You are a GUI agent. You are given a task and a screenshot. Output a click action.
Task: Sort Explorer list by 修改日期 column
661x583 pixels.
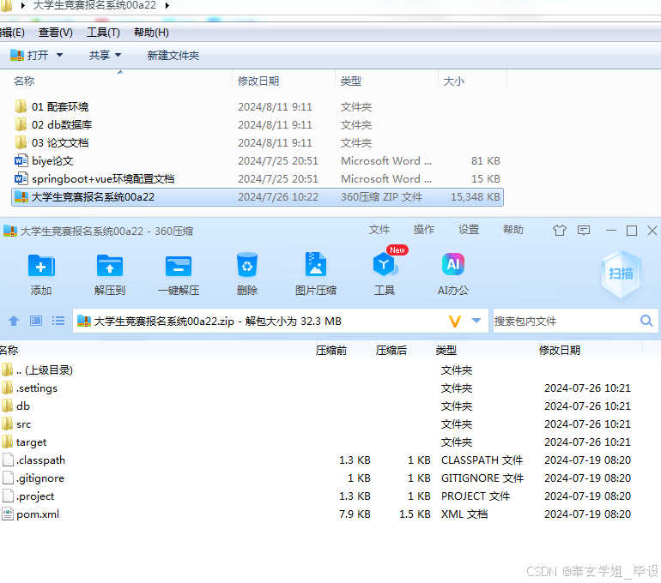tap(258, 81)
